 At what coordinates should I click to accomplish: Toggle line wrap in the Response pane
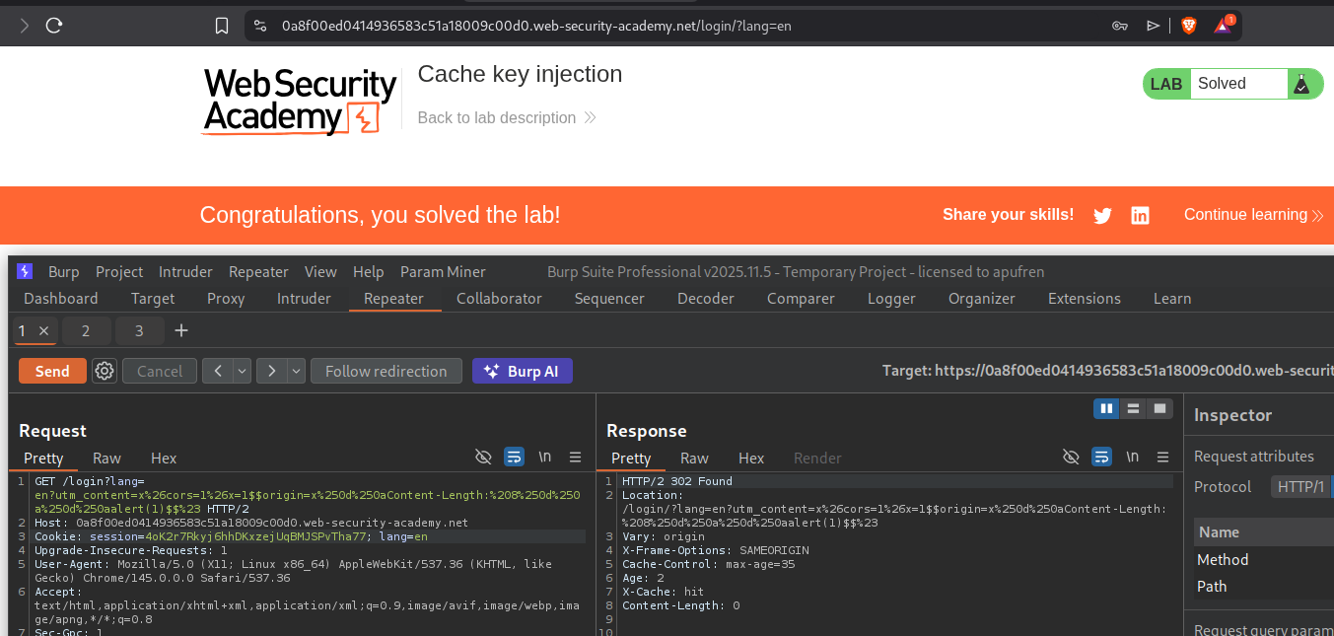coord(1102,457)
